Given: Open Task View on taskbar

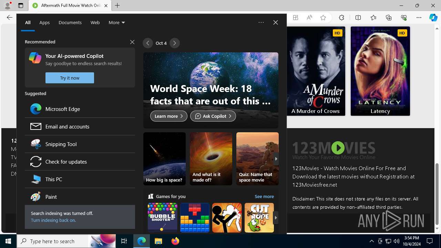Looking at the screenshot, I should (x=124, y=241).
